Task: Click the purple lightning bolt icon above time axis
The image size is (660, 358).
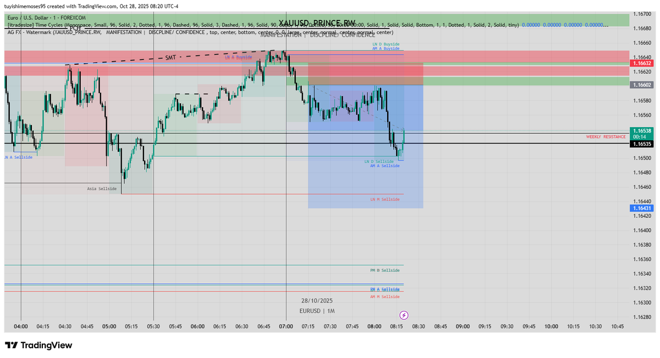Action: [x=404, y=315]
